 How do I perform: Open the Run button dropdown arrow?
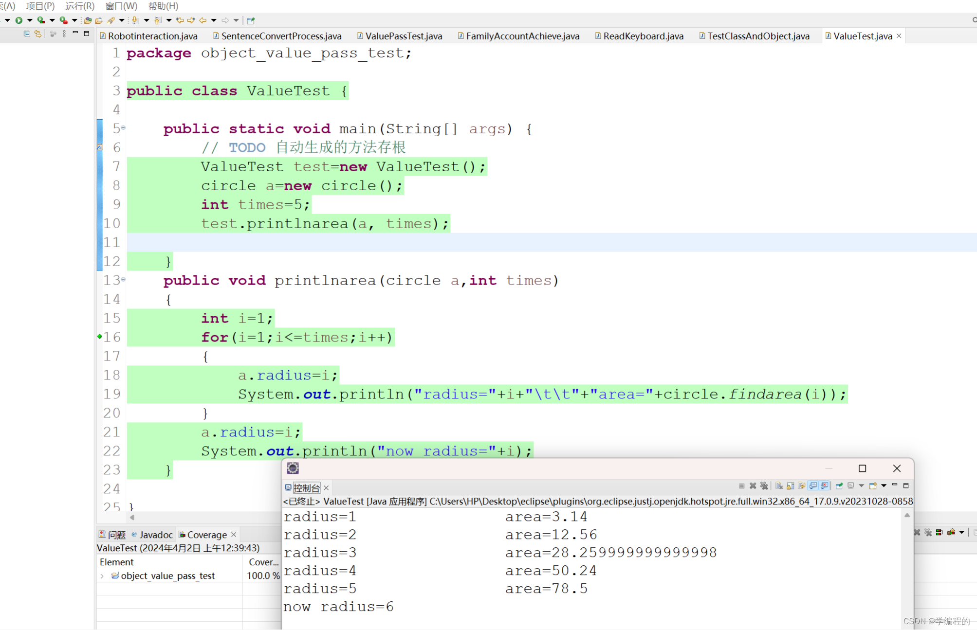pos(30,20)
